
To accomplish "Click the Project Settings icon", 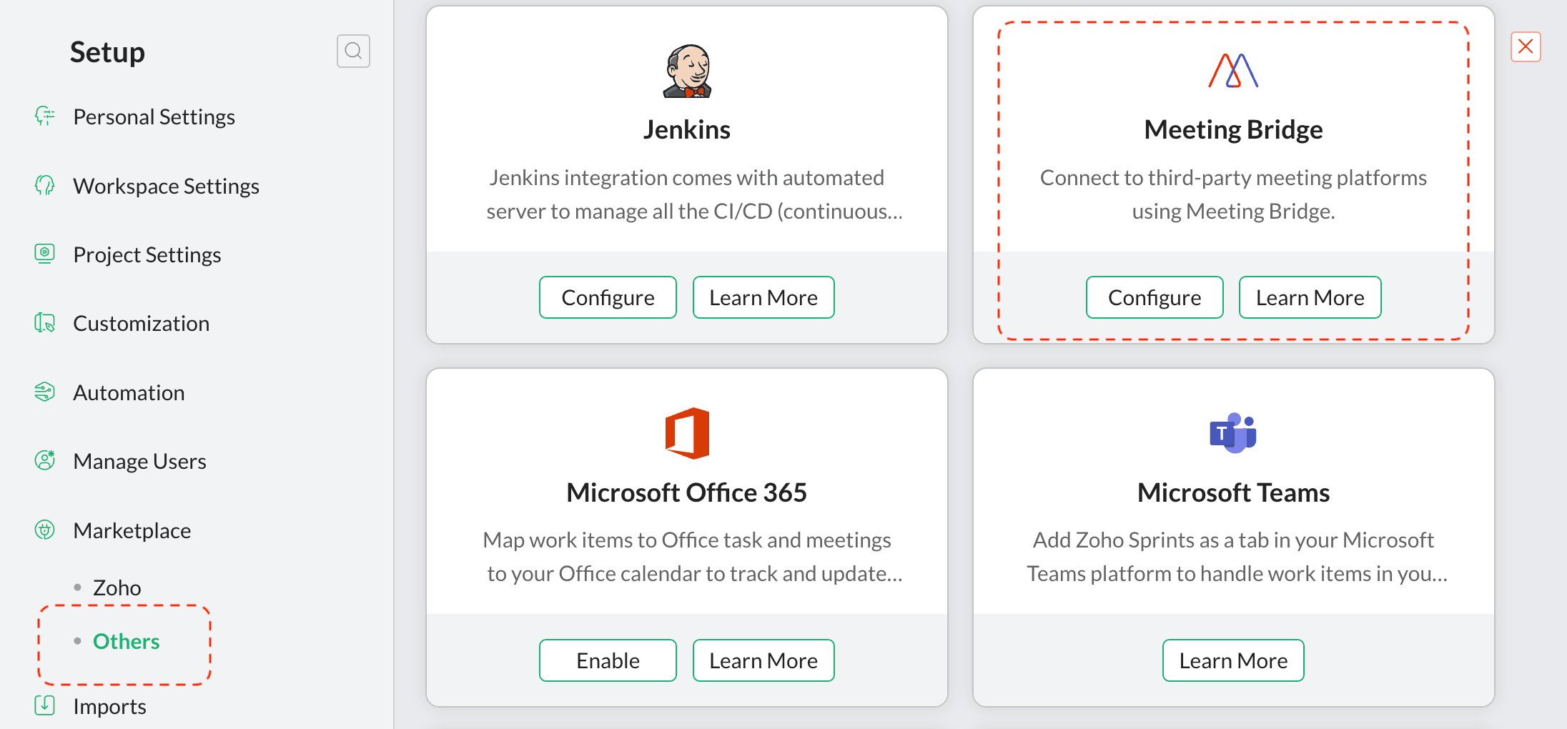I will click(x=45, y=254).
